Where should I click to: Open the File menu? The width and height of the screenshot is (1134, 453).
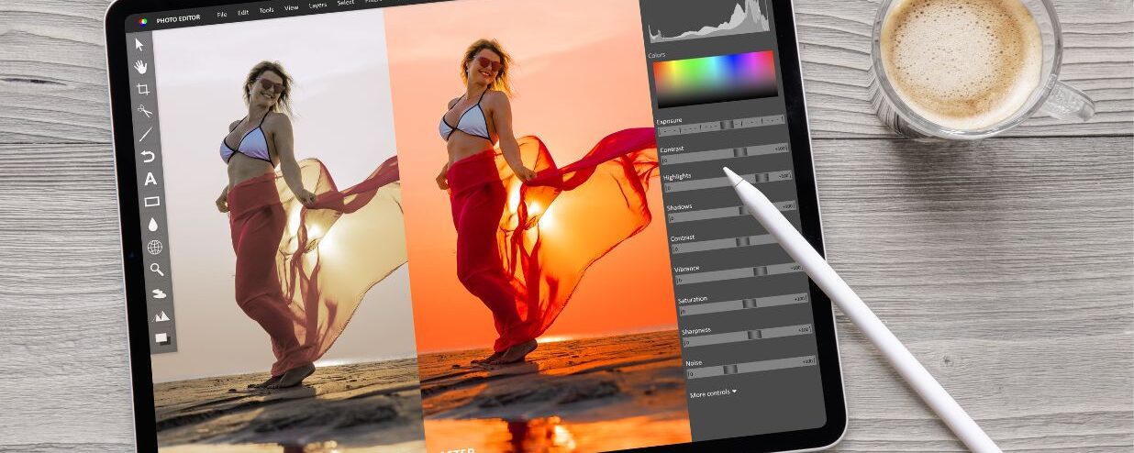222,15
